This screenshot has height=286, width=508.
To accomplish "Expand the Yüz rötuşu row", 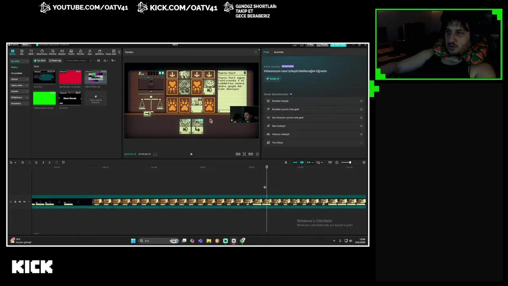I will [314, 143].
